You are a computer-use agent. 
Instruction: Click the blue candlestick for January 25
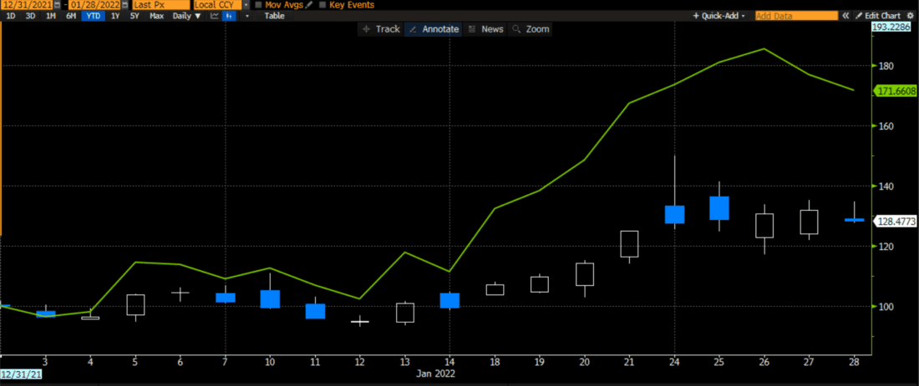point(719,208)
